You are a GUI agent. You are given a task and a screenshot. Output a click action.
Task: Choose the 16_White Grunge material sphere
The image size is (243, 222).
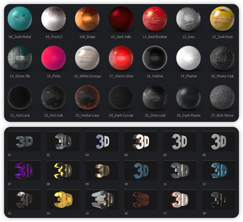point(87,58)
